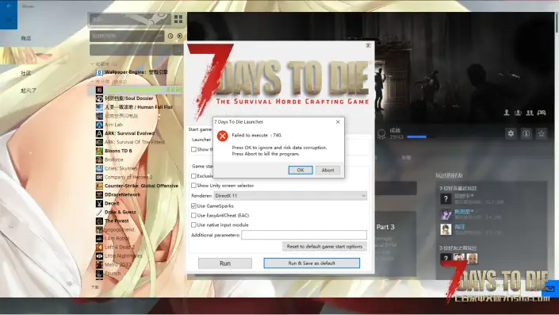
Task: Click OK in the error dialog
Action: [x=301, y=170]
